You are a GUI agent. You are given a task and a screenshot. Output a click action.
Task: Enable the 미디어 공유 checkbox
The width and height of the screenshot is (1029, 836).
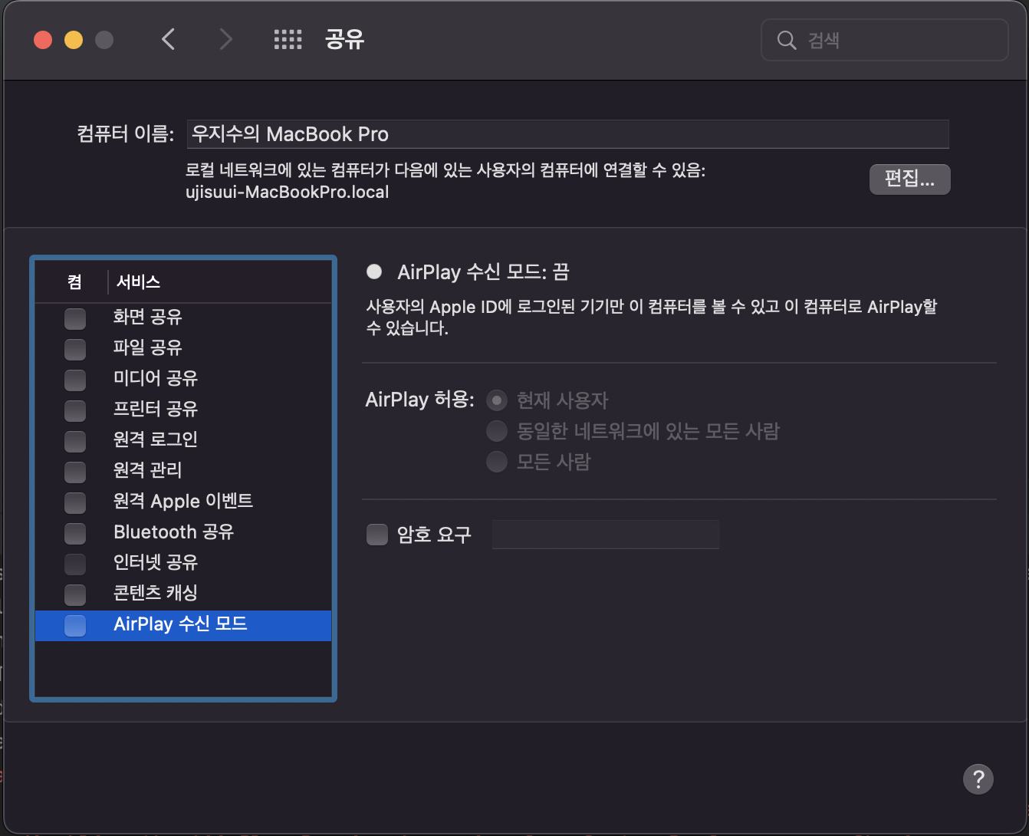75,379
